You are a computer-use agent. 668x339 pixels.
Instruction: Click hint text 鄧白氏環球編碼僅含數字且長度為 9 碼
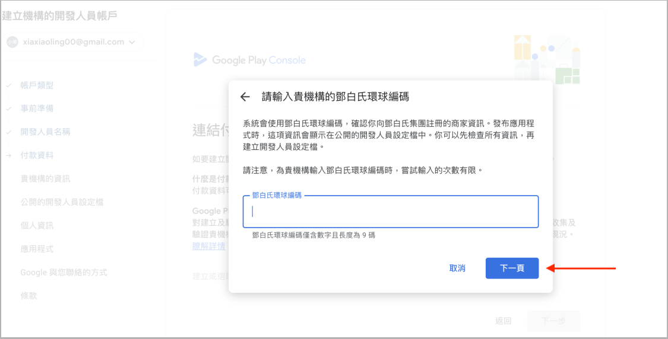314,235
